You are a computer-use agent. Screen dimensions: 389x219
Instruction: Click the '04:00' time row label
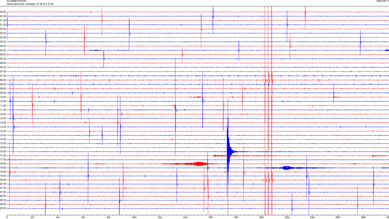(x=3, y=46)
